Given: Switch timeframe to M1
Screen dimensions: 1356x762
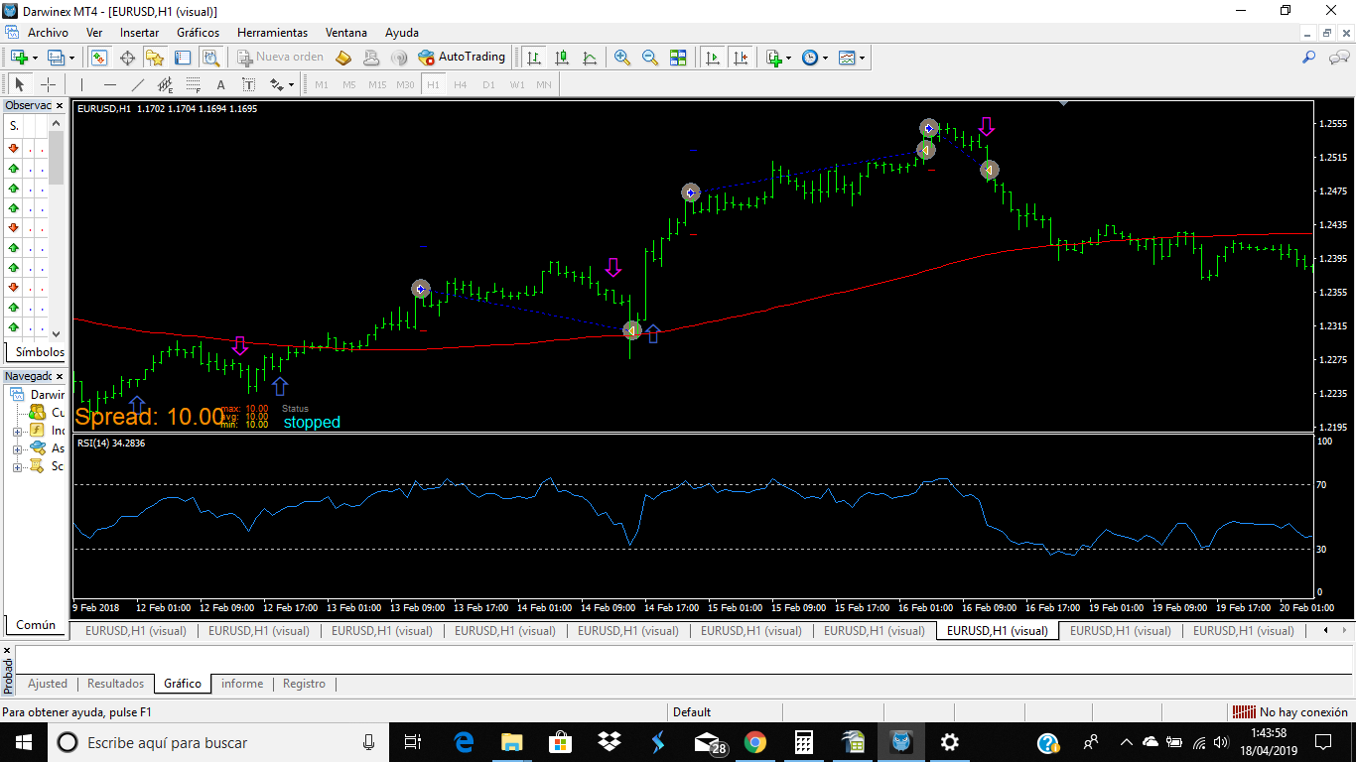Looking at the screenshot, I should pyautogui.click(x=322, y=84).
